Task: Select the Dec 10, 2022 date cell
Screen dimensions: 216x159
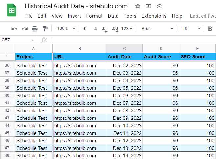Action: click(x=124, y=126)
